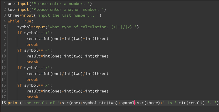Click the last 'break' statement on line 17
Image resolution: width=219 pixels, height=112 pixels.
pyautogui.click(x=32, y=97)
